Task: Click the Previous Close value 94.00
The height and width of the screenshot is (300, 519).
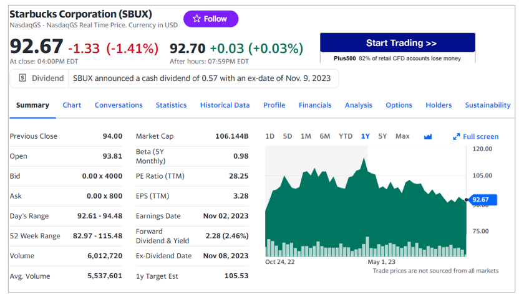Action: click(112, 136)
